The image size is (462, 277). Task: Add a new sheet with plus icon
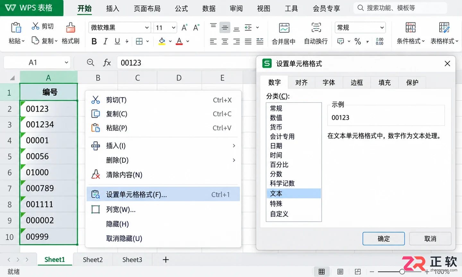(x=166, y=260)
